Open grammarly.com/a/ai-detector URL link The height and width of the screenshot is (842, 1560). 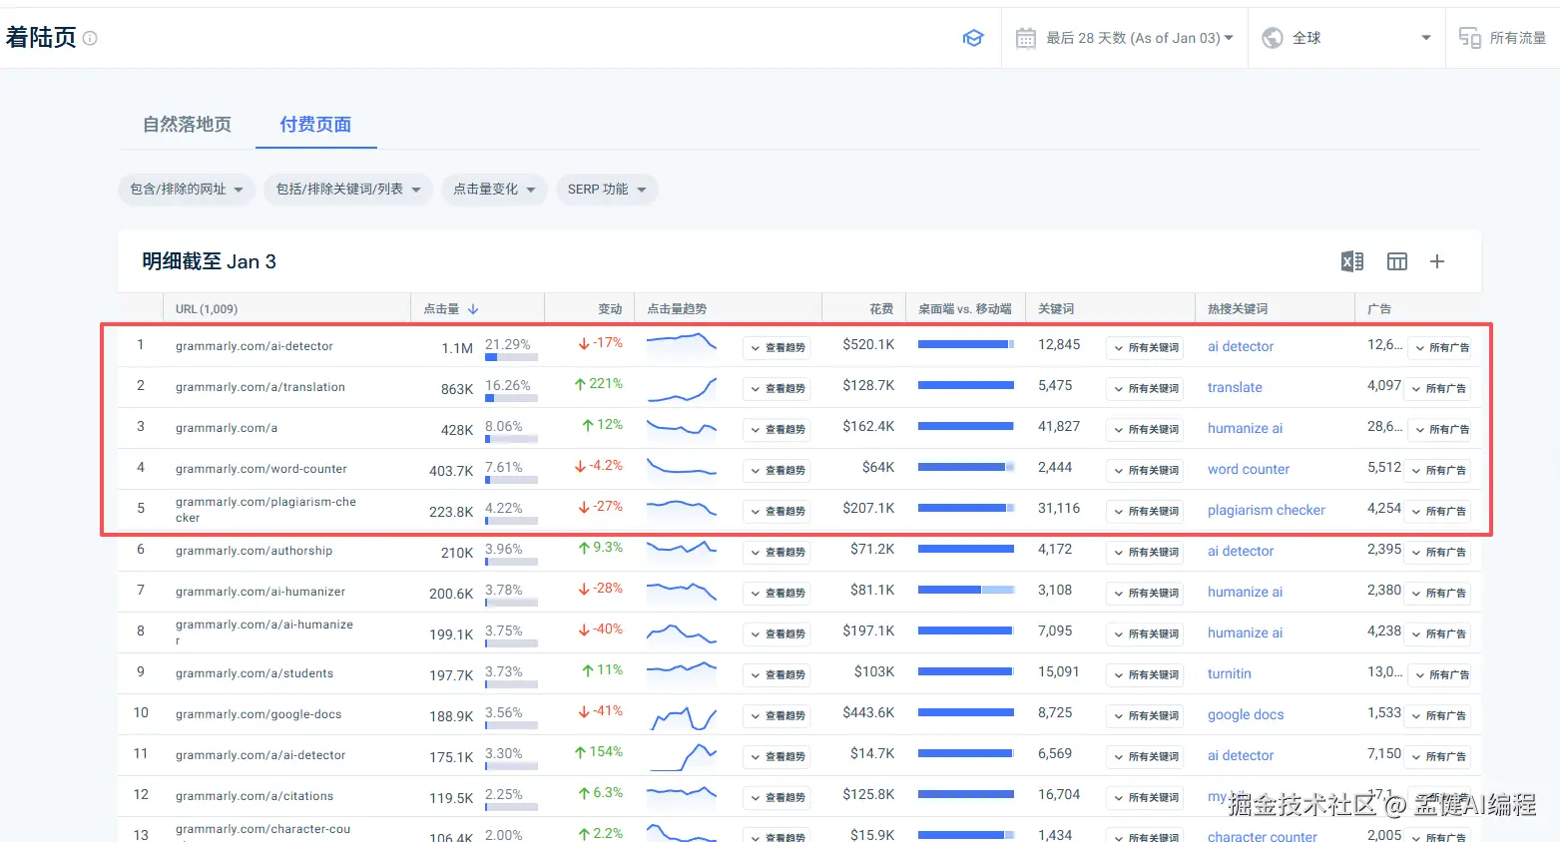(x=260, y=755)
